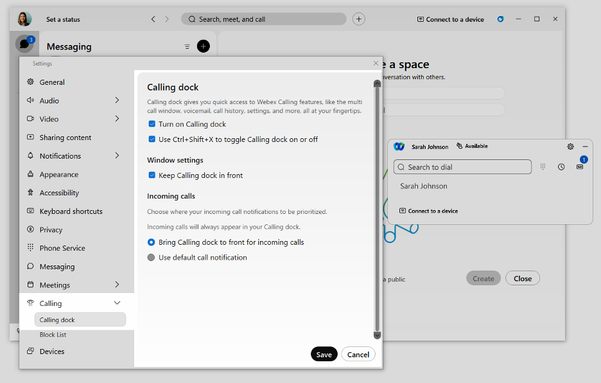The image size is (601, 383).
Task: Click the Available status in Calling dock
Action: pos(472,146)
